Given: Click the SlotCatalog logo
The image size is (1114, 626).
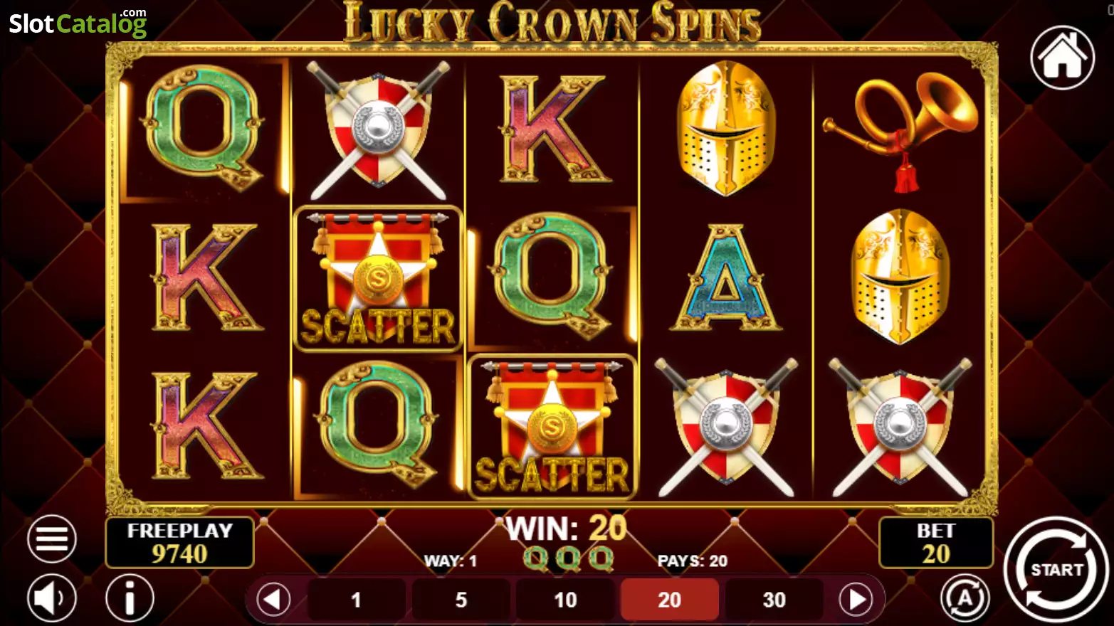Looking at the screenshot, I should [78, 23].
